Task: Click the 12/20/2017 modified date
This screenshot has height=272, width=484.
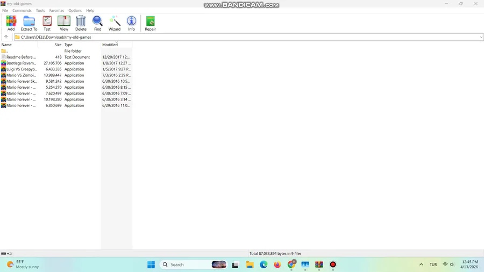Action: [116, 57]
